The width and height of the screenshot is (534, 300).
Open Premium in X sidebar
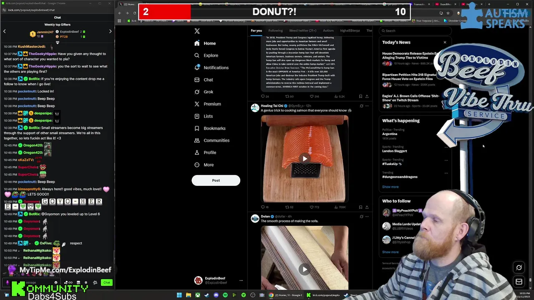(207, 104)
